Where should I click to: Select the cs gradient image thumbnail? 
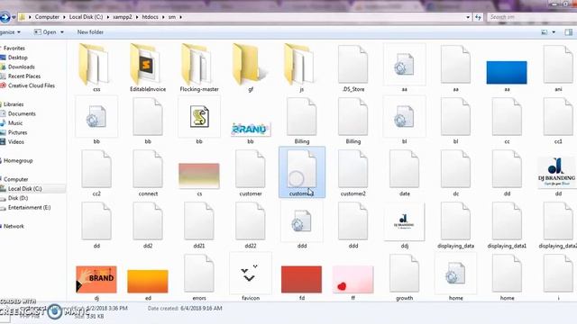pos(199,175)
